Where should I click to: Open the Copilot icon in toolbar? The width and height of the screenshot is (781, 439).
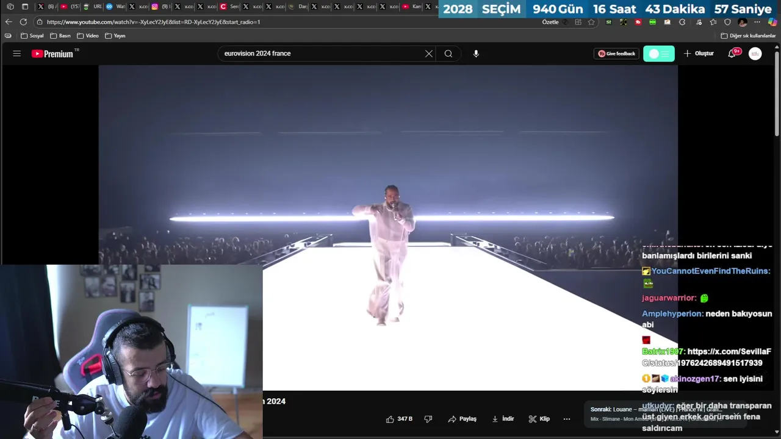click(x=772, y=22)
